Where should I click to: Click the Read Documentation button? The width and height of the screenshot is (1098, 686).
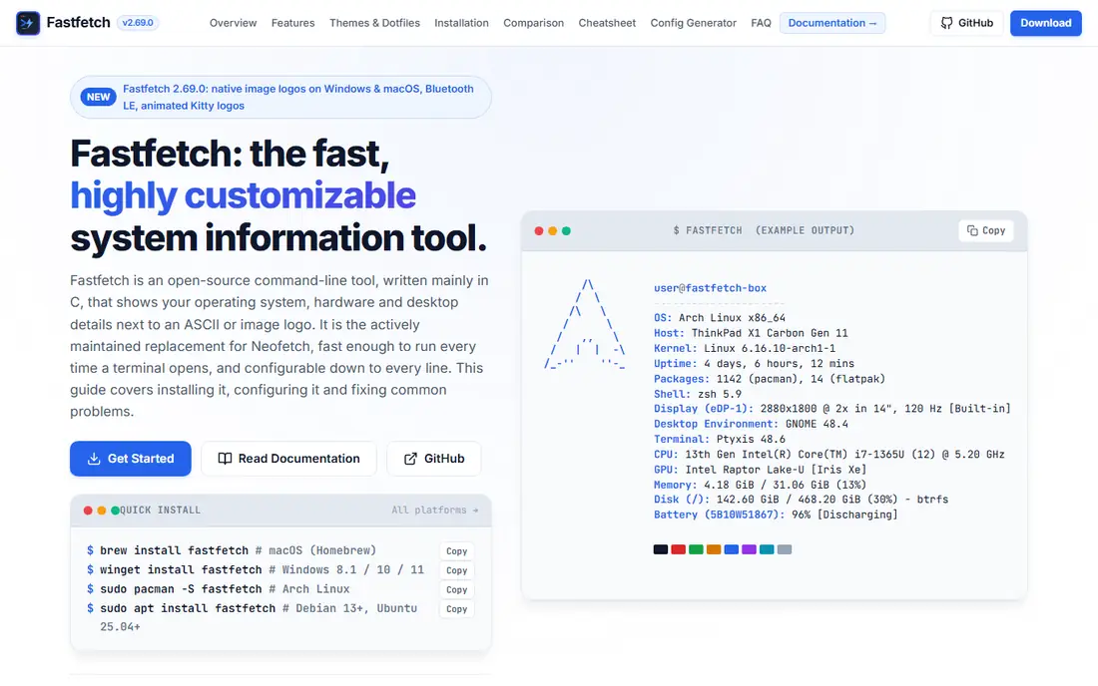tap(288, 459)
